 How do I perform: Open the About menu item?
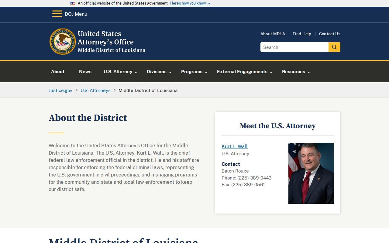[58, 72]
